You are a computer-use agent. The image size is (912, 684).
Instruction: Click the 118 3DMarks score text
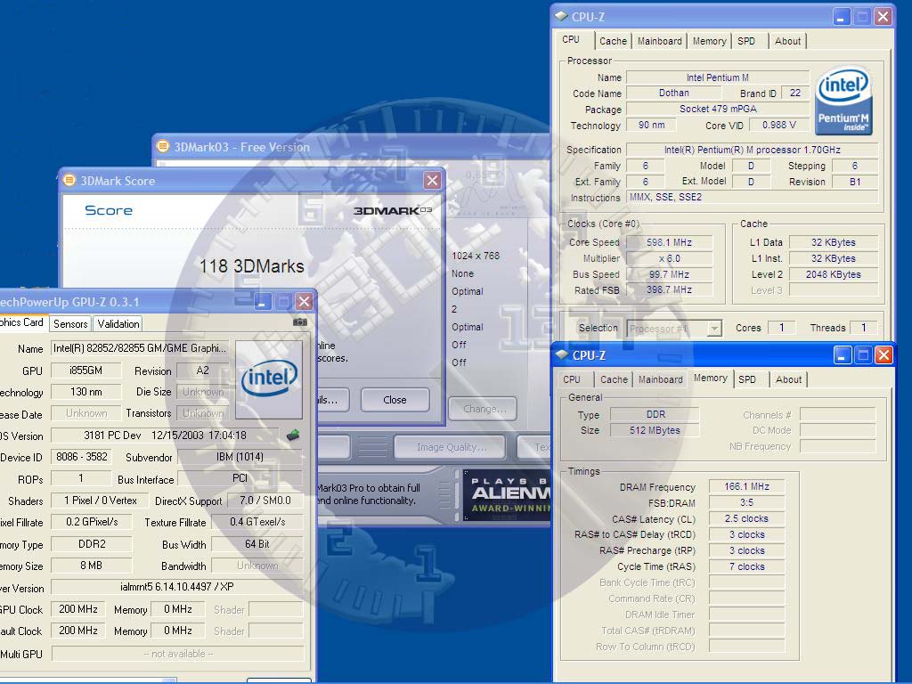point(252,266)
